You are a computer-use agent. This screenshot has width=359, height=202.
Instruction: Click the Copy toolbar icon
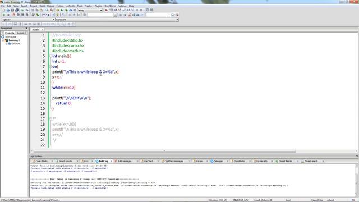[37, 10]
